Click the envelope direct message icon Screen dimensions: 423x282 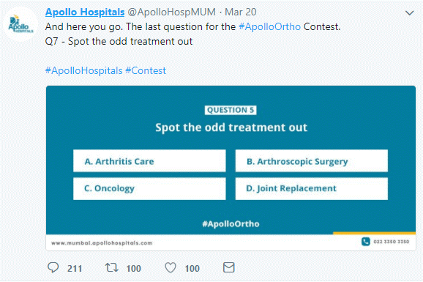click(x=229, y=267)
